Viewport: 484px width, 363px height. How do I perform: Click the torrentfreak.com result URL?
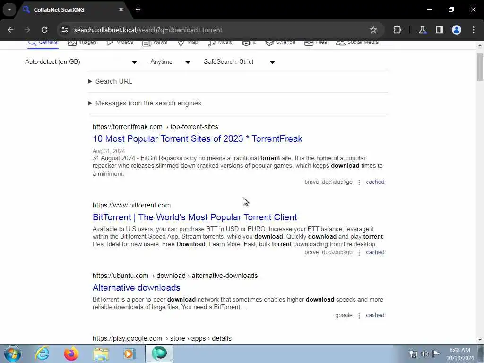point(155,127)
